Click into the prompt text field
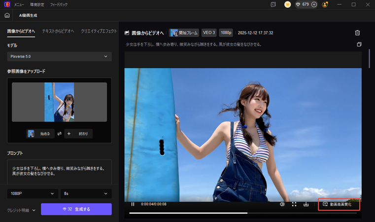 pyautogui.click(x=59, y=172)
